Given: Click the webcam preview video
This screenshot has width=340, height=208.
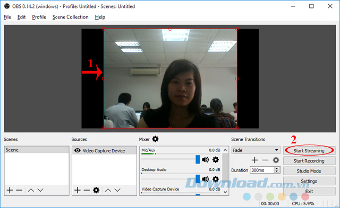Looking at the screenshot, I should [170, 78].
